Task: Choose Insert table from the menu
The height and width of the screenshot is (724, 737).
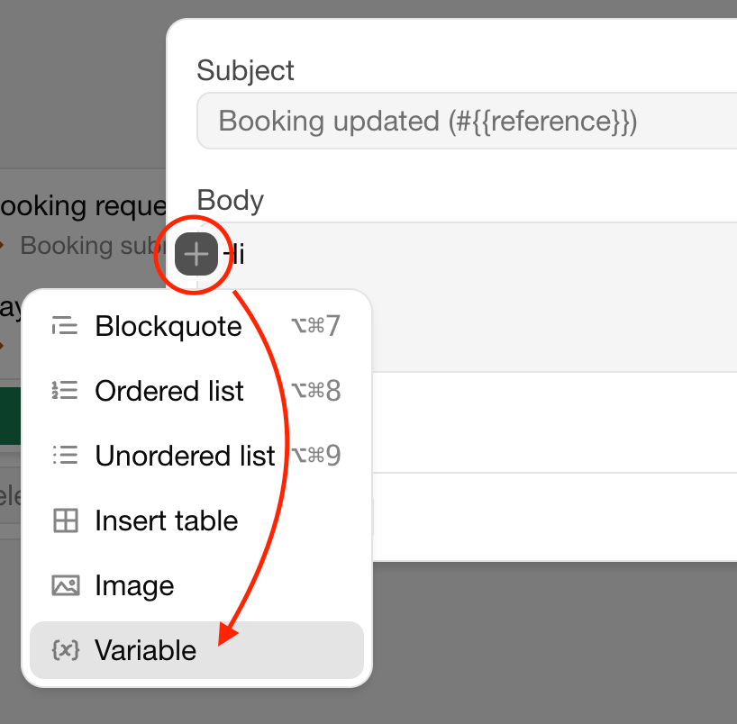Action: (167, 520)
